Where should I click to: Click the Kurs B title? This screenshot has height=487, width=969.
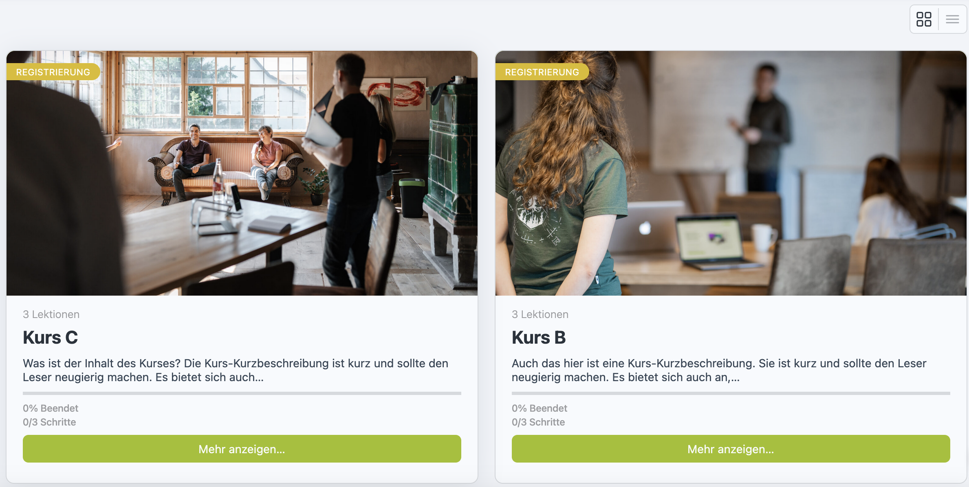click(x=539, y=338)
